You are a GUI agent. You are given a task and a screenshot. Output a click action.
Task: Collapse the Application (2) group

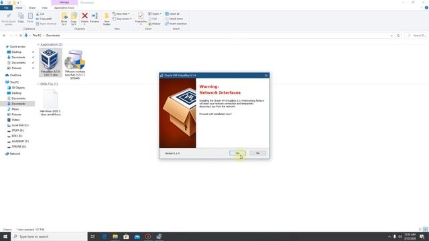(x=38, y=45)
